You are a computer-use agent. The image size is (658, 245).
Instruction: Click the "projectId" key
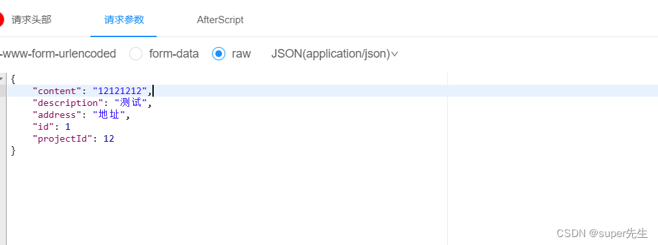click(62, 138)
